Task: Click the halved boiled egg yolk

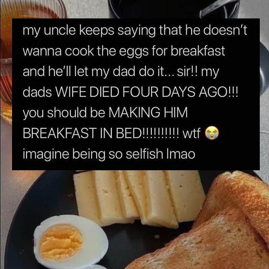Action: pyautogui.click(x=61, y=242)
